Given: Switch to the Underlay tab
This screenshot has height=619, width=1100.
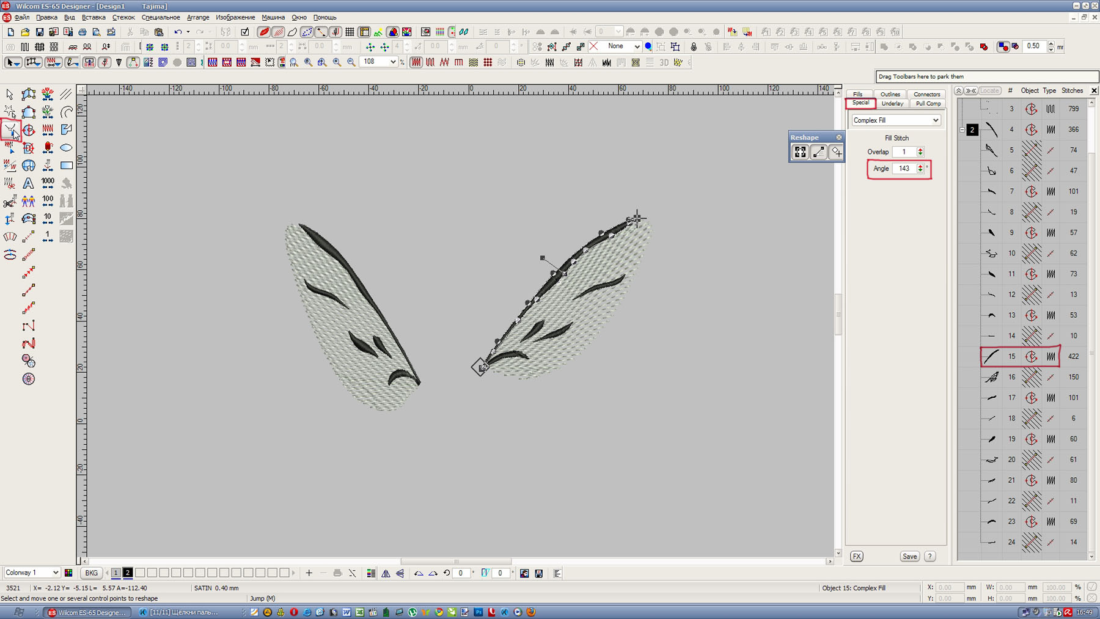Looking at the screenshot, I should tap(892, 104).
